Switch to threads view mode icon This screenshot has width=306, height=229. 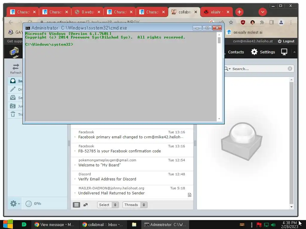[x=85, y=205]
